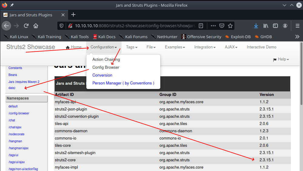Viewport: 303px width, 171px height.
Task: Toggle Reader View in address bar
Action: point(201,26)
